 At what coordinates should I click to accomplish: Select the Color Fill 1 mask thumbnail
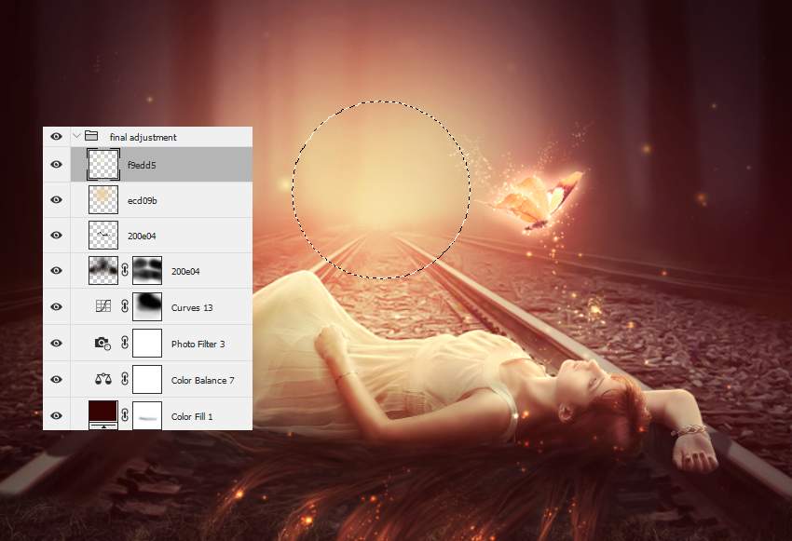point(147,415)
